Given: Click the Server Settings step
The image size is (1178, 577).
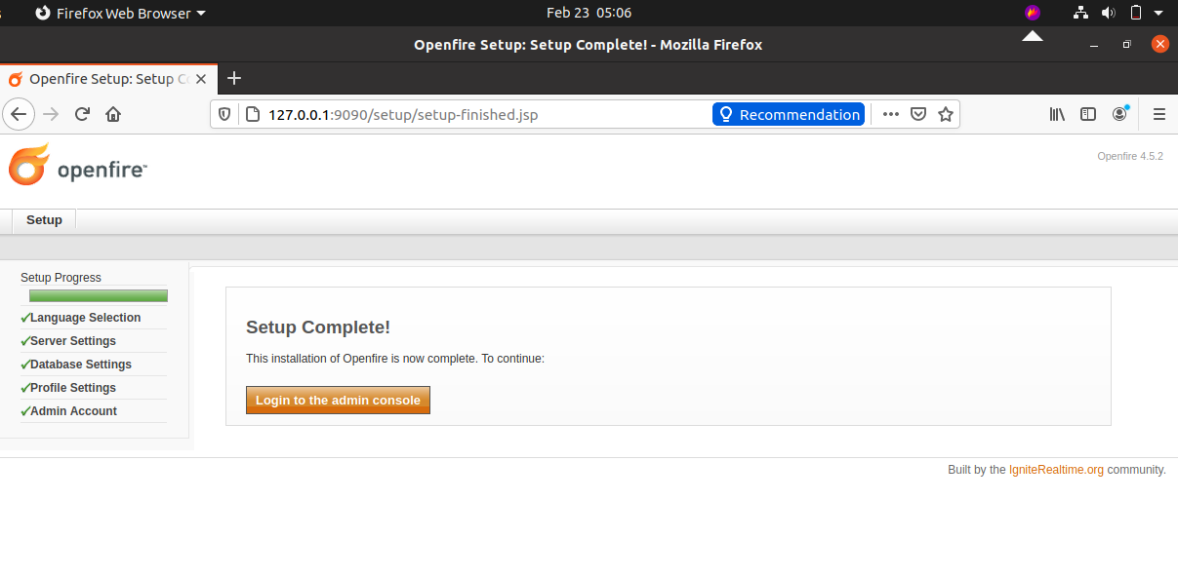Looking at the screenshot, I should pos(73,341).
